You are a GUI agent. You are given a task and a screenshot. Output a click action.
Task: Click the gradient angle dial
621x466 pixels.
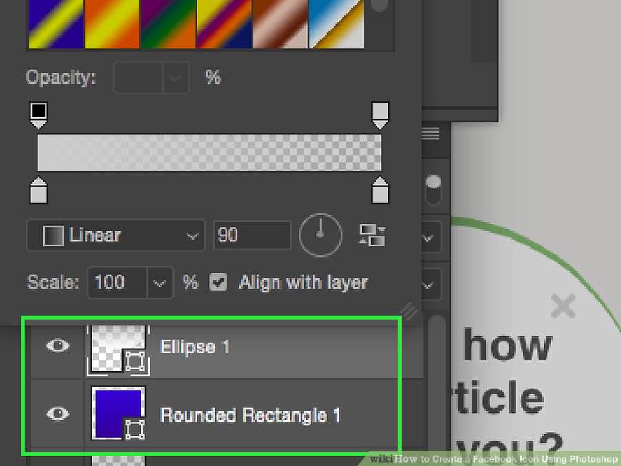click(x=320, y=235)
